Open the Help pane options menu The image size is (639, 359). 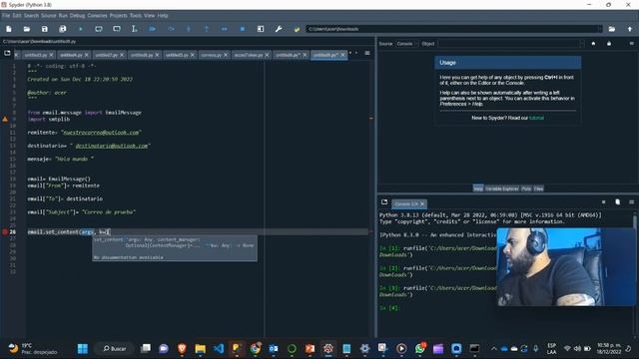(631, 44)
